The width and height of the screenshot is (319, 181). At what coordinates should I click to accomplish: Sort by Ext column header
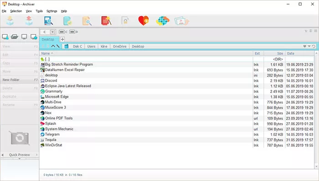pos(258,53)
